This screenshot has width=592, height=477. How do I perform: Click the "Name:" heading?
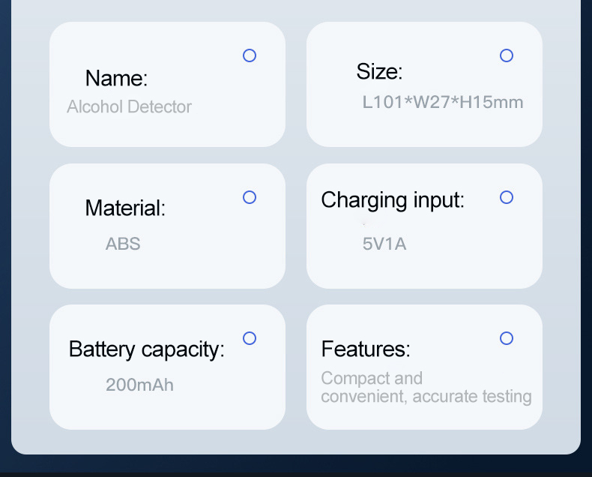pyautogui.click(x=116, y=78)
